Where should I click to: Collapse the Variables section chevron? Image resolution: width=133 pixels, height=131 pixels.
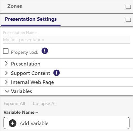click(7, 91)
